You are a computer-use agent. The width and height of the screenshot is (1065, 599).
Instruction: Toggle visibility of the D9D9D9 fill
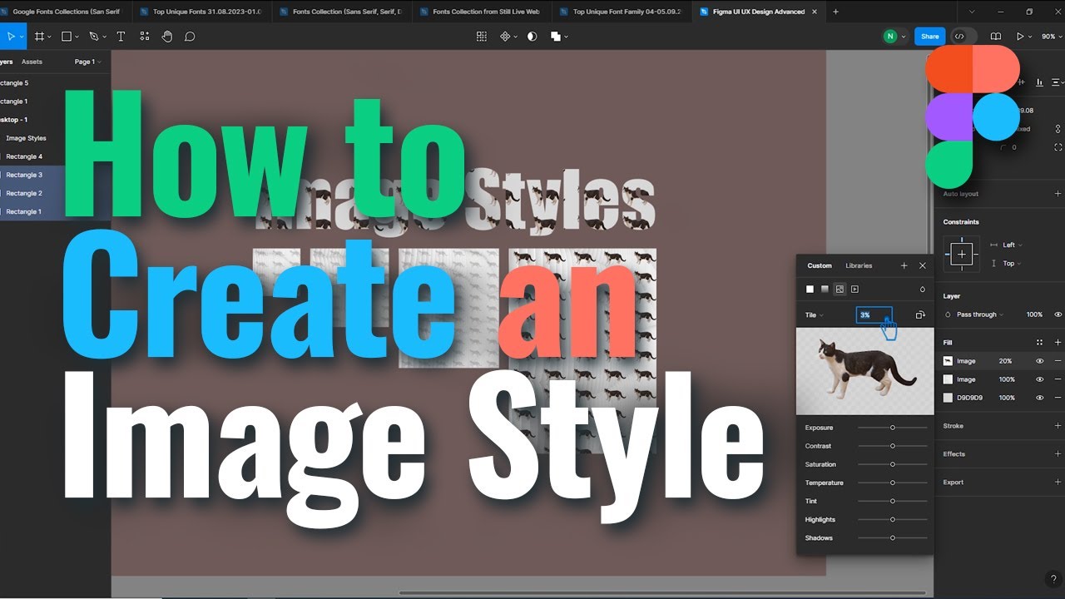[x=1039, y=397]
